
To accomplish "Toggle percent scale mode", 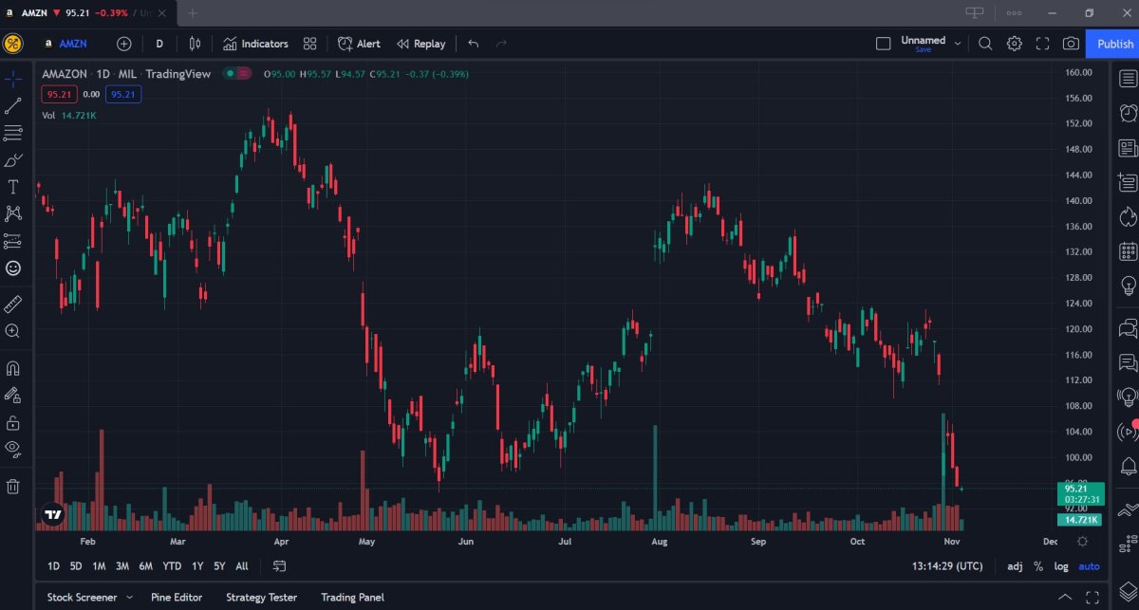I will 1038,566.
